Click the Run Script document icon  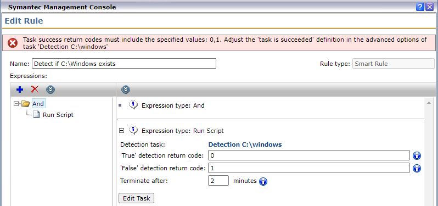pyautogui.click(x=36, y=114)
